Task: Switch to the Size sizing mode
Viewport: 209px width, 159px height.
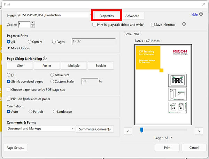Action: coord(20,65)
